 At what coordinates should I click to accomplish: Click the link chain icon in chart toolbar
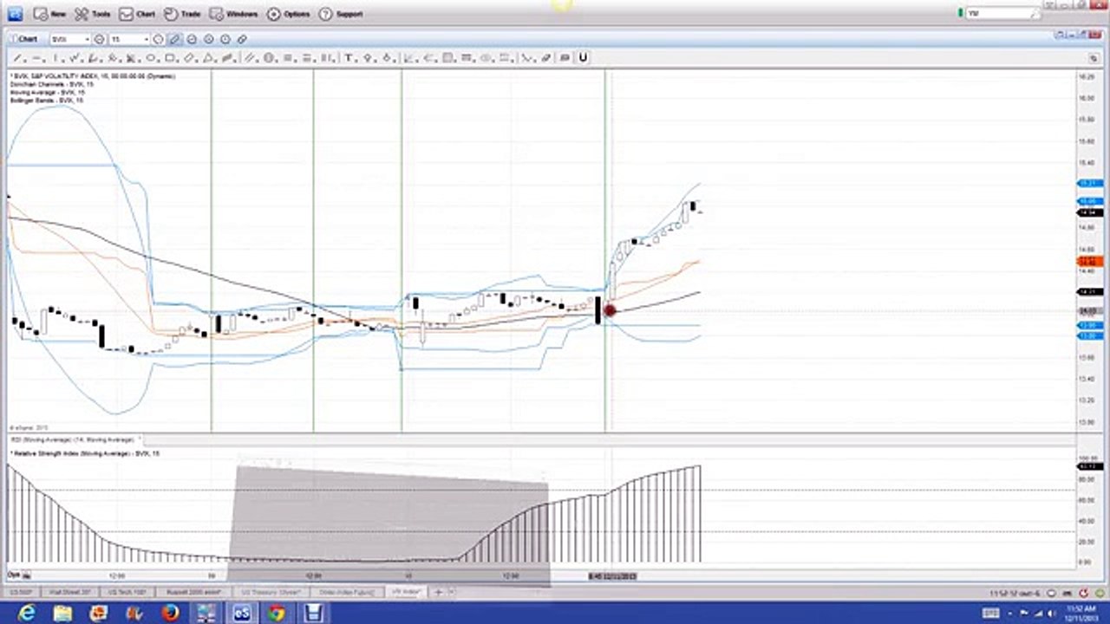[242, 39]
